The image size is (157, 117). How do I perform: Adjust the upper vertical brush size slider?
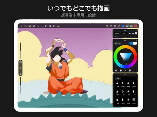click(x=21, y=51)
